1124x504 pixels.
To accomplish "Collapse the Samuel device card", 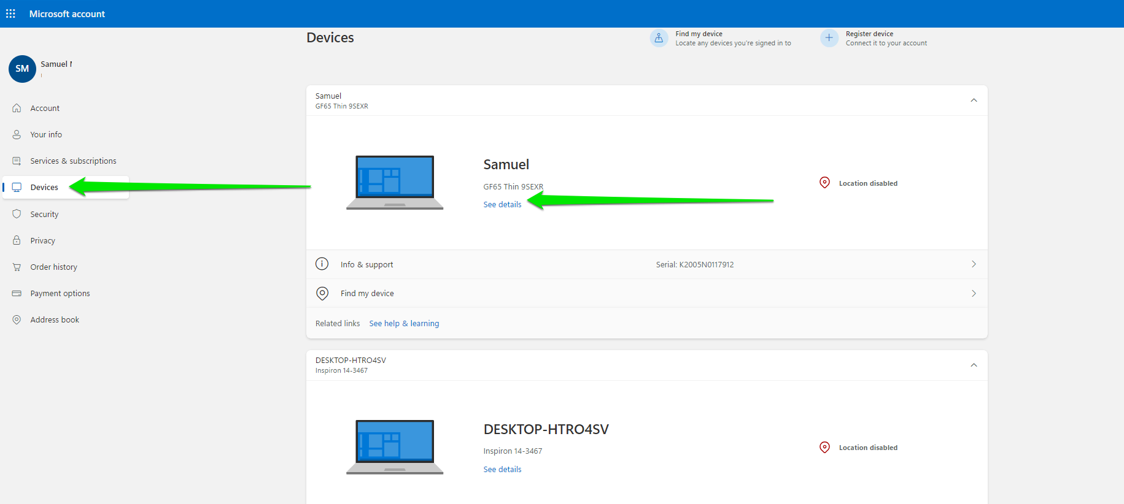I will [974, 100].
